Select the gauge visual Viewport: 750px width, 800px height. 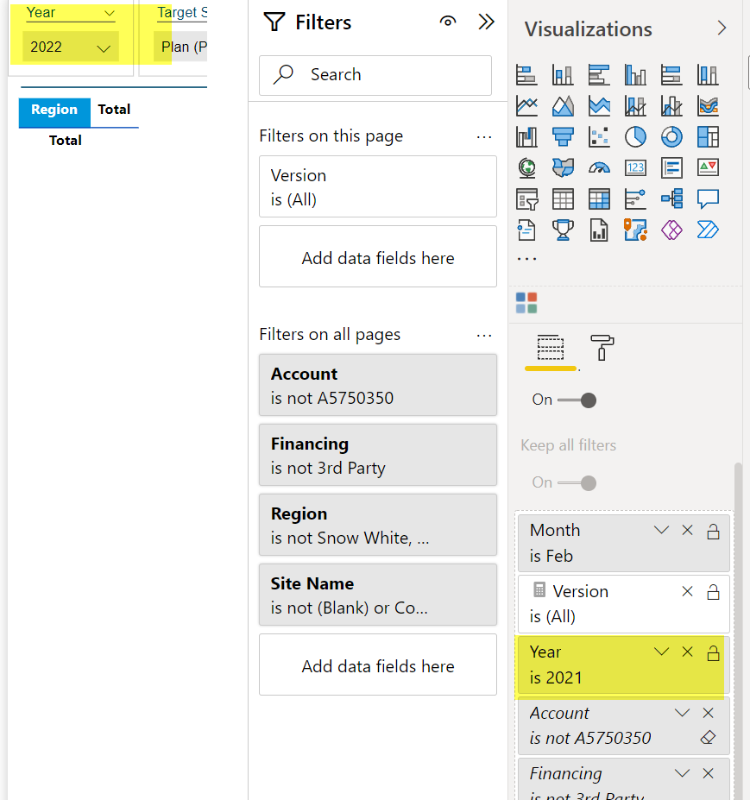[x=599, y=167]
